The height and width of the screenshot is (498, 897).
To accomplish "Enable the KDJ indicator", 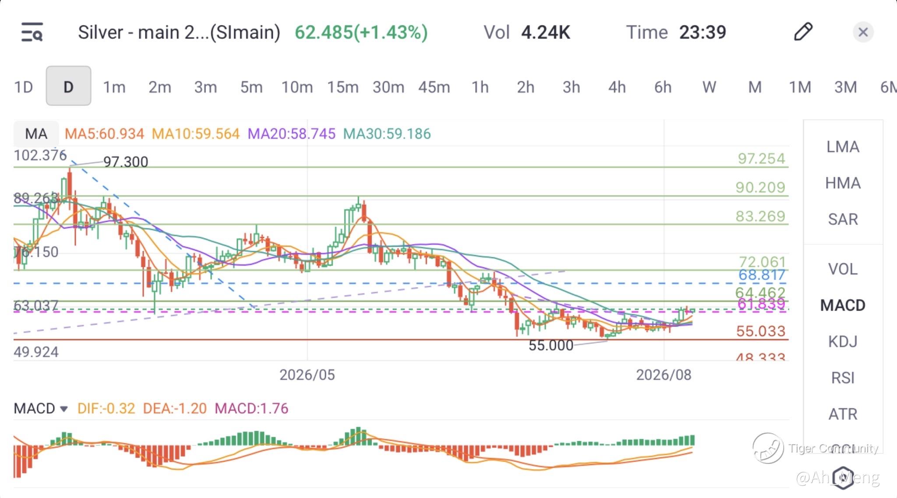I will point(843,341).
